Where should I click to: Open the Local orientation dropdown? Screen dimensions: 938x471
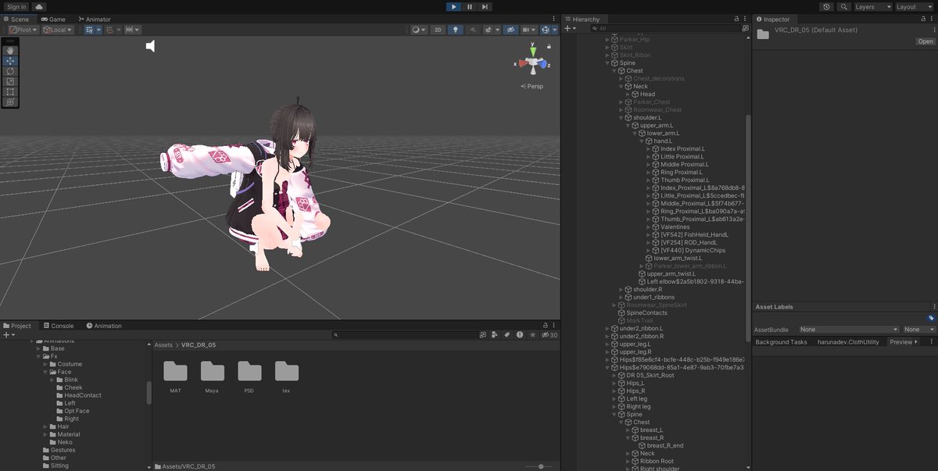point(57,30)
